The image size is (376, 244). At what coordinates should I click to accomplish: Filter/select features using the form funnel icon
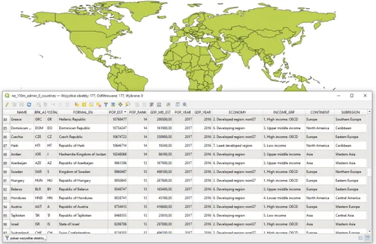tap(106, 105)
